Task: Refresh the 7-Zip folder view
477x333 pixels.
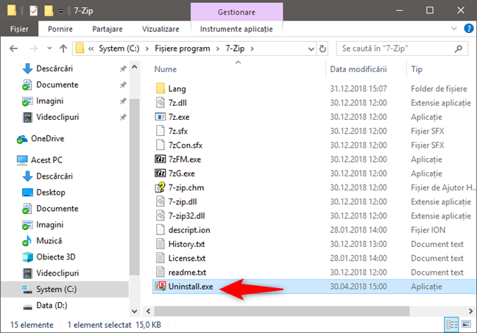Action: tap(322, 49)
